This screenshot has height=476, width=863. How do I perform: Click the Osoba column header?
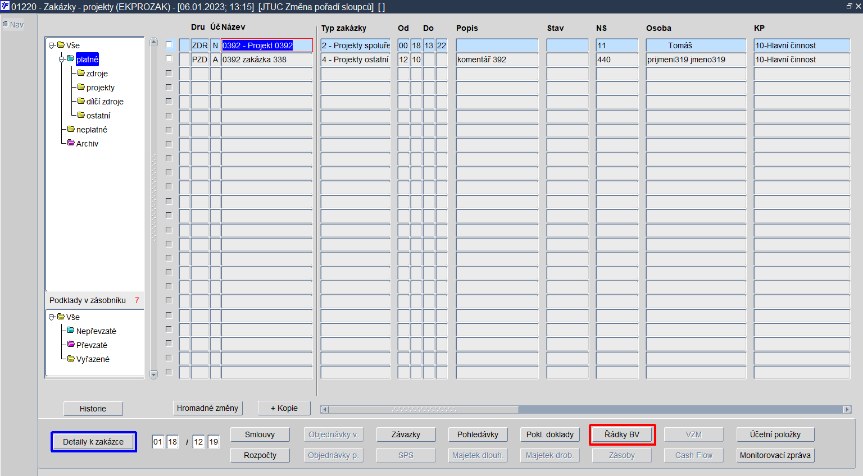(x=658, y=28)
